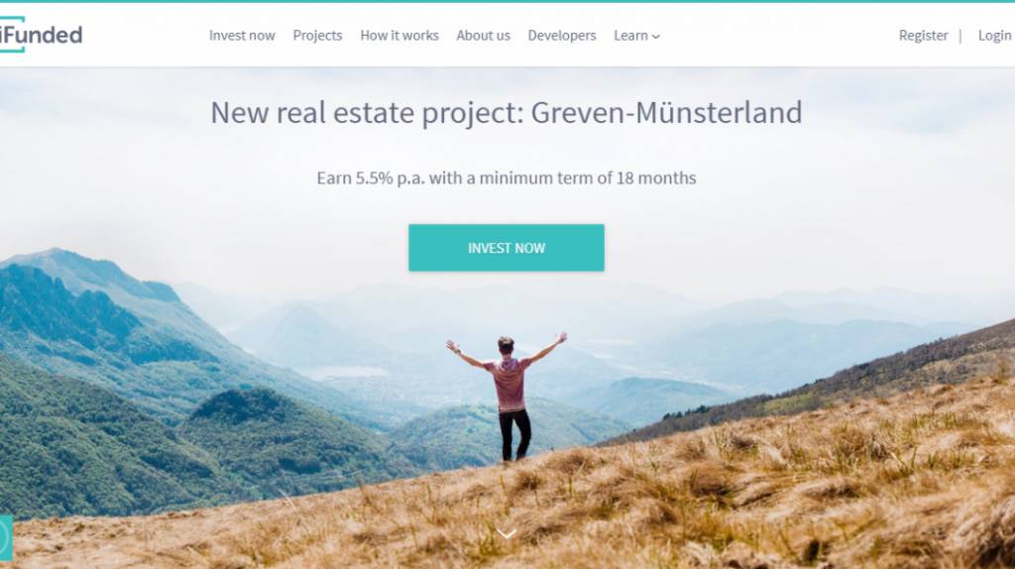Open the teal widget at bottom-left corner

[x=6, y=537]
